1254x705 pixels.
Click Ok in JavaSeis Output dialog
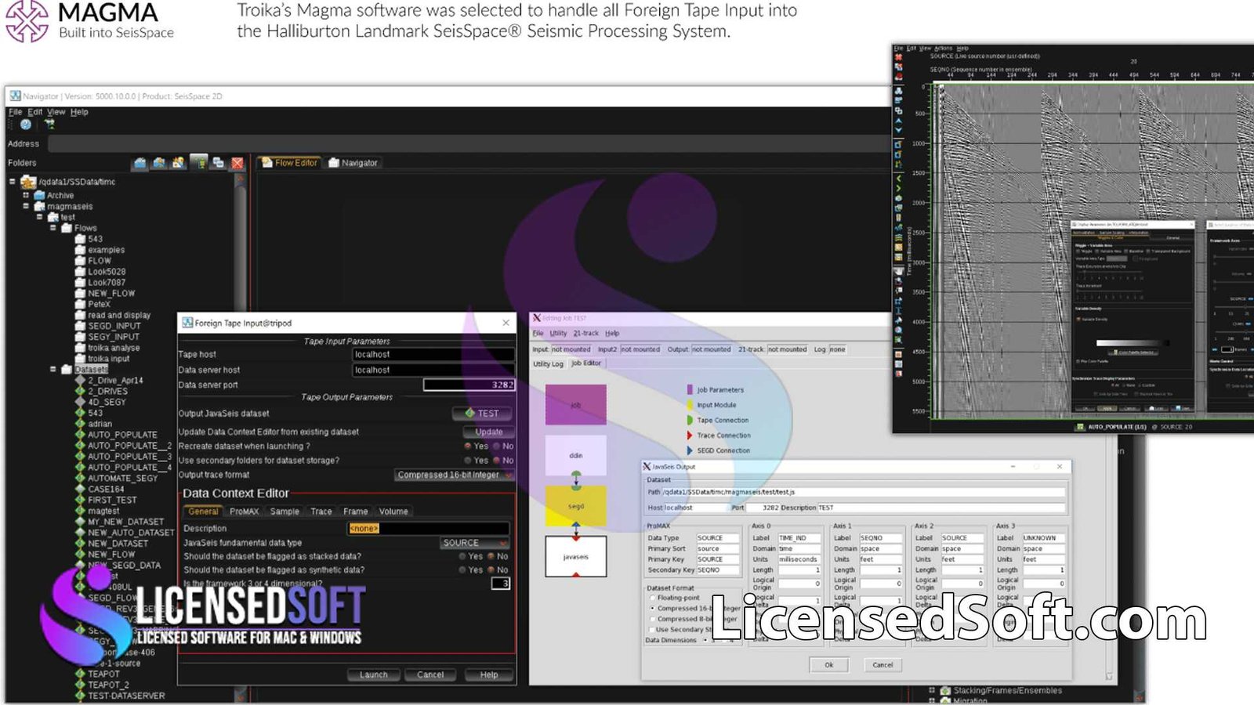(829, 664)
